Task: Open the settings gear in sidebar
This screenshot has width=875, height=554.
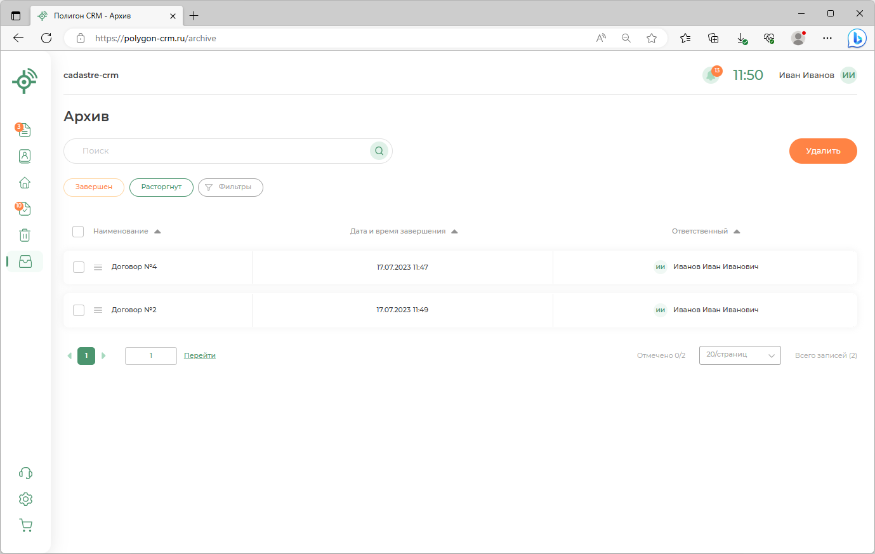Action: tap(25, 499)
